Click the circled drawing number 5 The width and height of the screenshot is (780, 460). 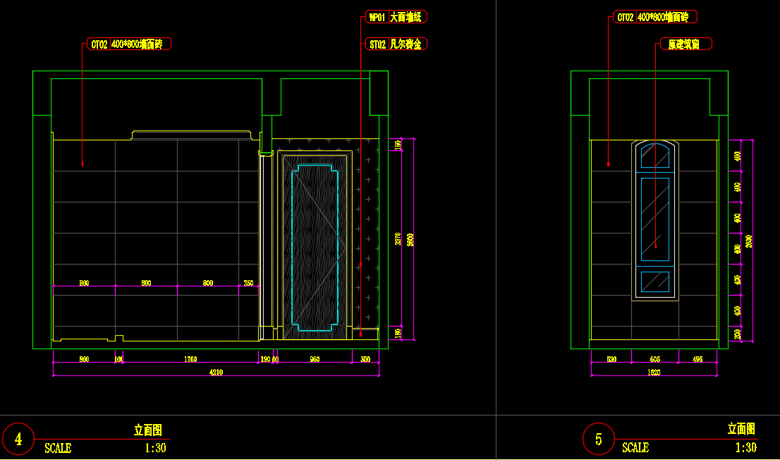[x=599, y=440]
